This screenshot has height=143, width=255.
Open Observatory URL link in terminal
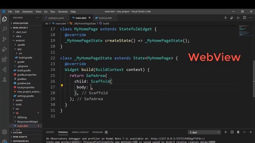tap(178, 139)
